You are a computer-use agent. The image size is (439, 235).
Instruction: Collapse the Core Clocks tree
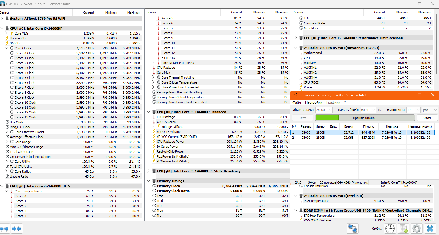(6, 48)
